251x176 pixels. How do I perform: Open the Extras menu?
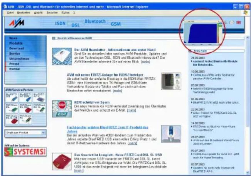coord(65,13)
